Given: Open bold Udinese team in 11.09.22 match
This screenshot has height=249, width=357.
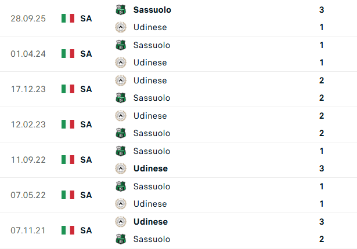Looking at the screenshot, I should [x=150, y=169].
